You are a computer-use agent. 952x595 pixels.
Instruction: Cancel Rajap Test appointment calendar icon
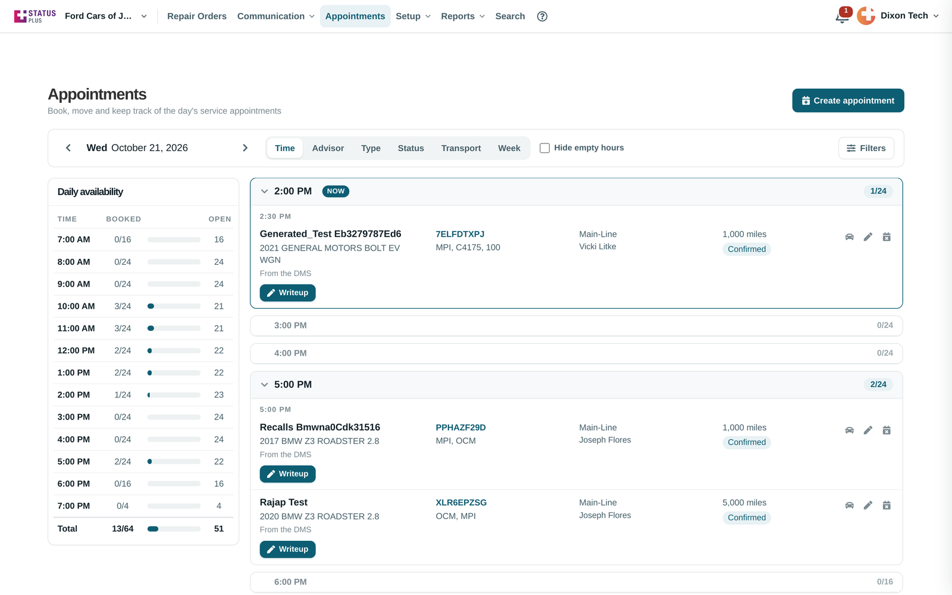tap(887, 505)
